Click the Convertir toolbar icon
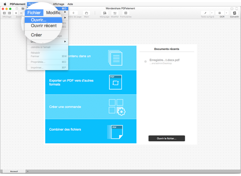Viewport: 241px width, 176px height. coord(234,13)
